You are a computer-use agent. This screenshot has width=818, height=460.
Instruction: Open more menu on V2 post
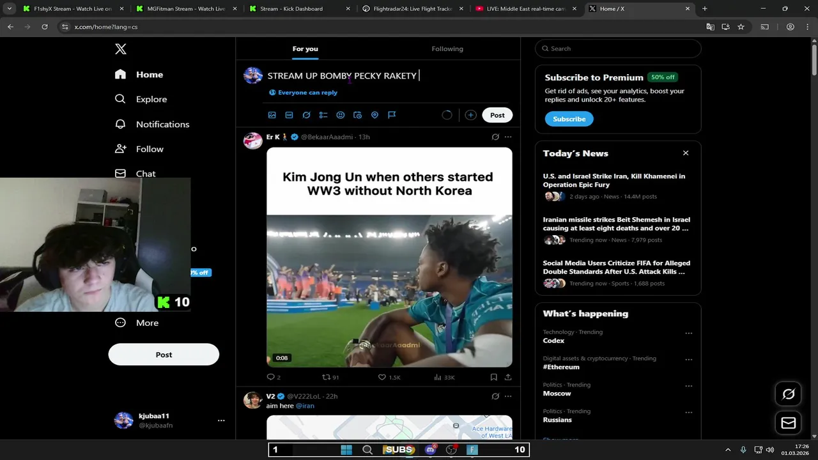tap(508, 396)
